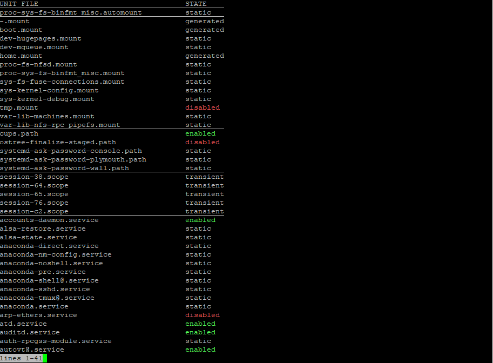Select session-64.scope unit name

click(34, 186)
